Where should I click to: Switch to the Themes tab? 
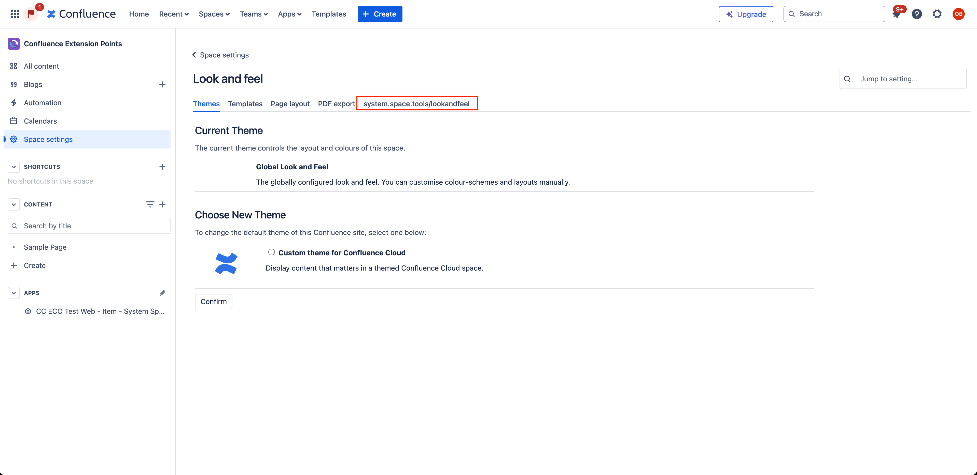pos(206,104)
